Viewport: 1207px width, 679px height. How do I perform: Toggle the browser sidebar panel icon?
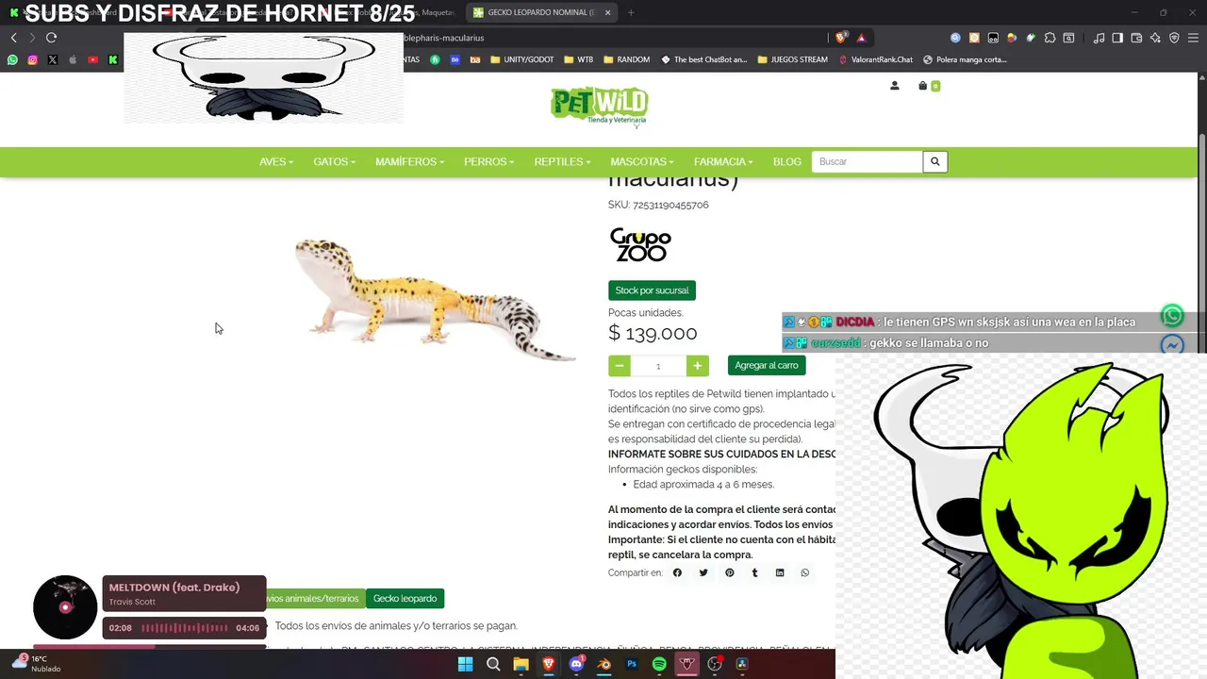click(x=1117, y=38)
